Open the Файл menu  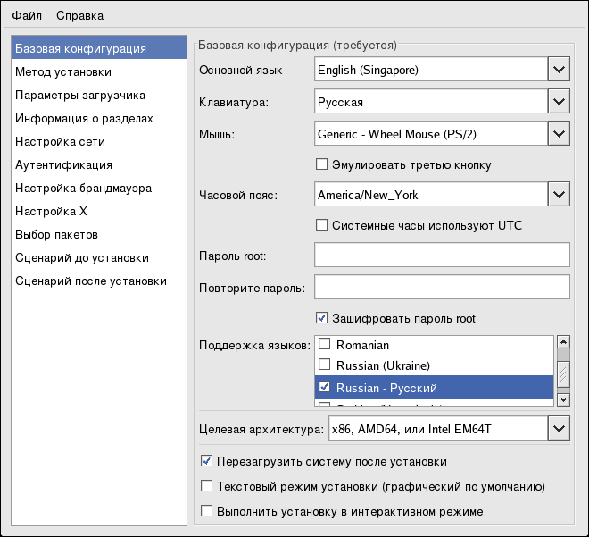coord(27,15)
